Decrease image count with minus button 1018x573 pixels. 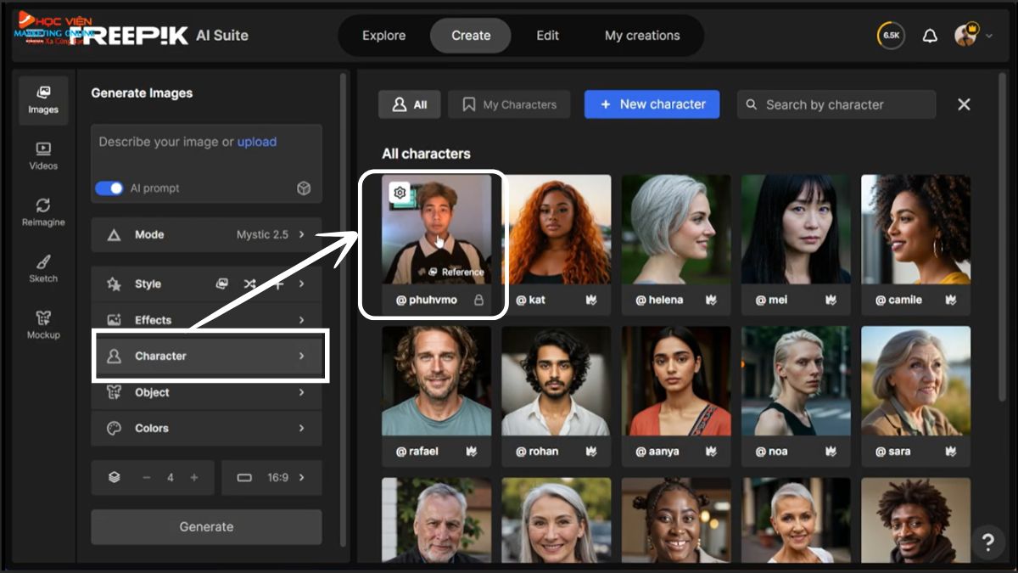(x=146, y=478)
